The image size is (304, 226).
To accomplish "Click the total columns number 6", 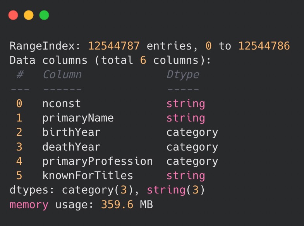I will click(x=143, y=60).
